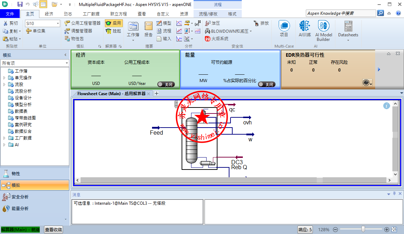Switch to the 经济 ribbon tab
This screenshot has width=404, height=234.
coord(49,14)
